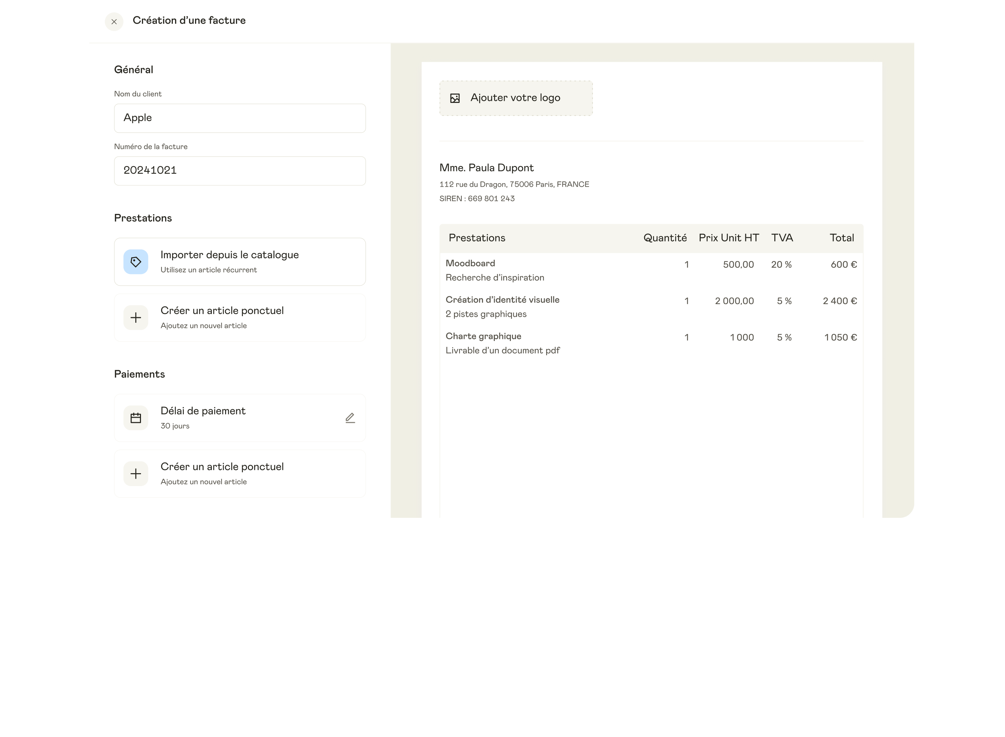Select the Charte graphique line item

coord(483,336)
